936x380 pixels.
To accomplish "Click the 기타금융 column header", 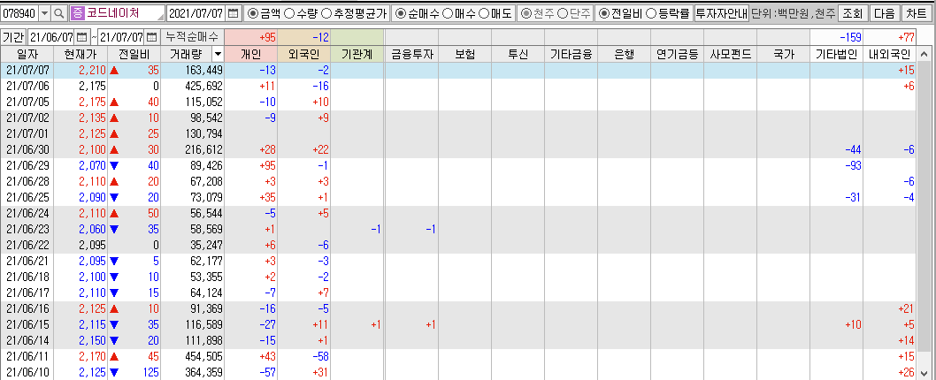I will click(571, 55).
